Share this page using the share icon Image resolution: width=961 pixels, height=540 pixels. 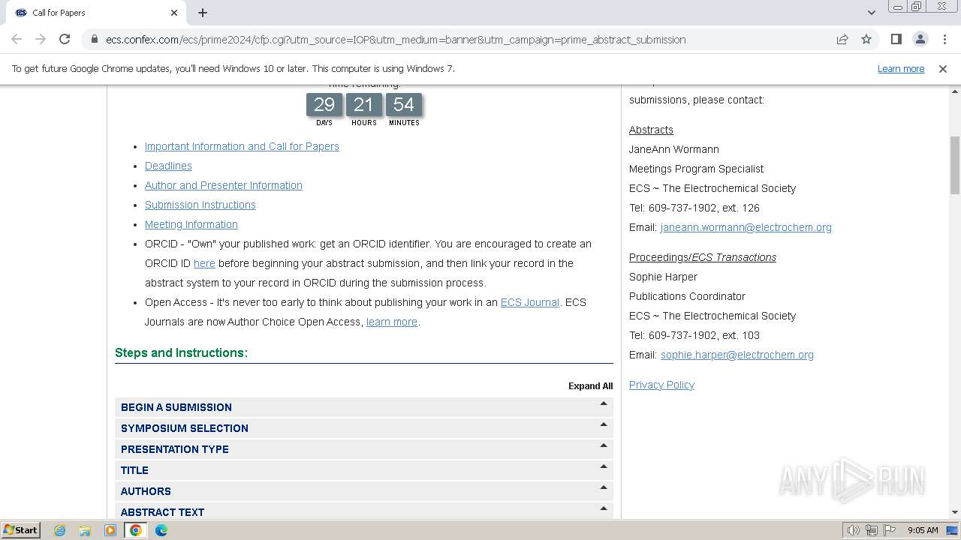(842, 39)
